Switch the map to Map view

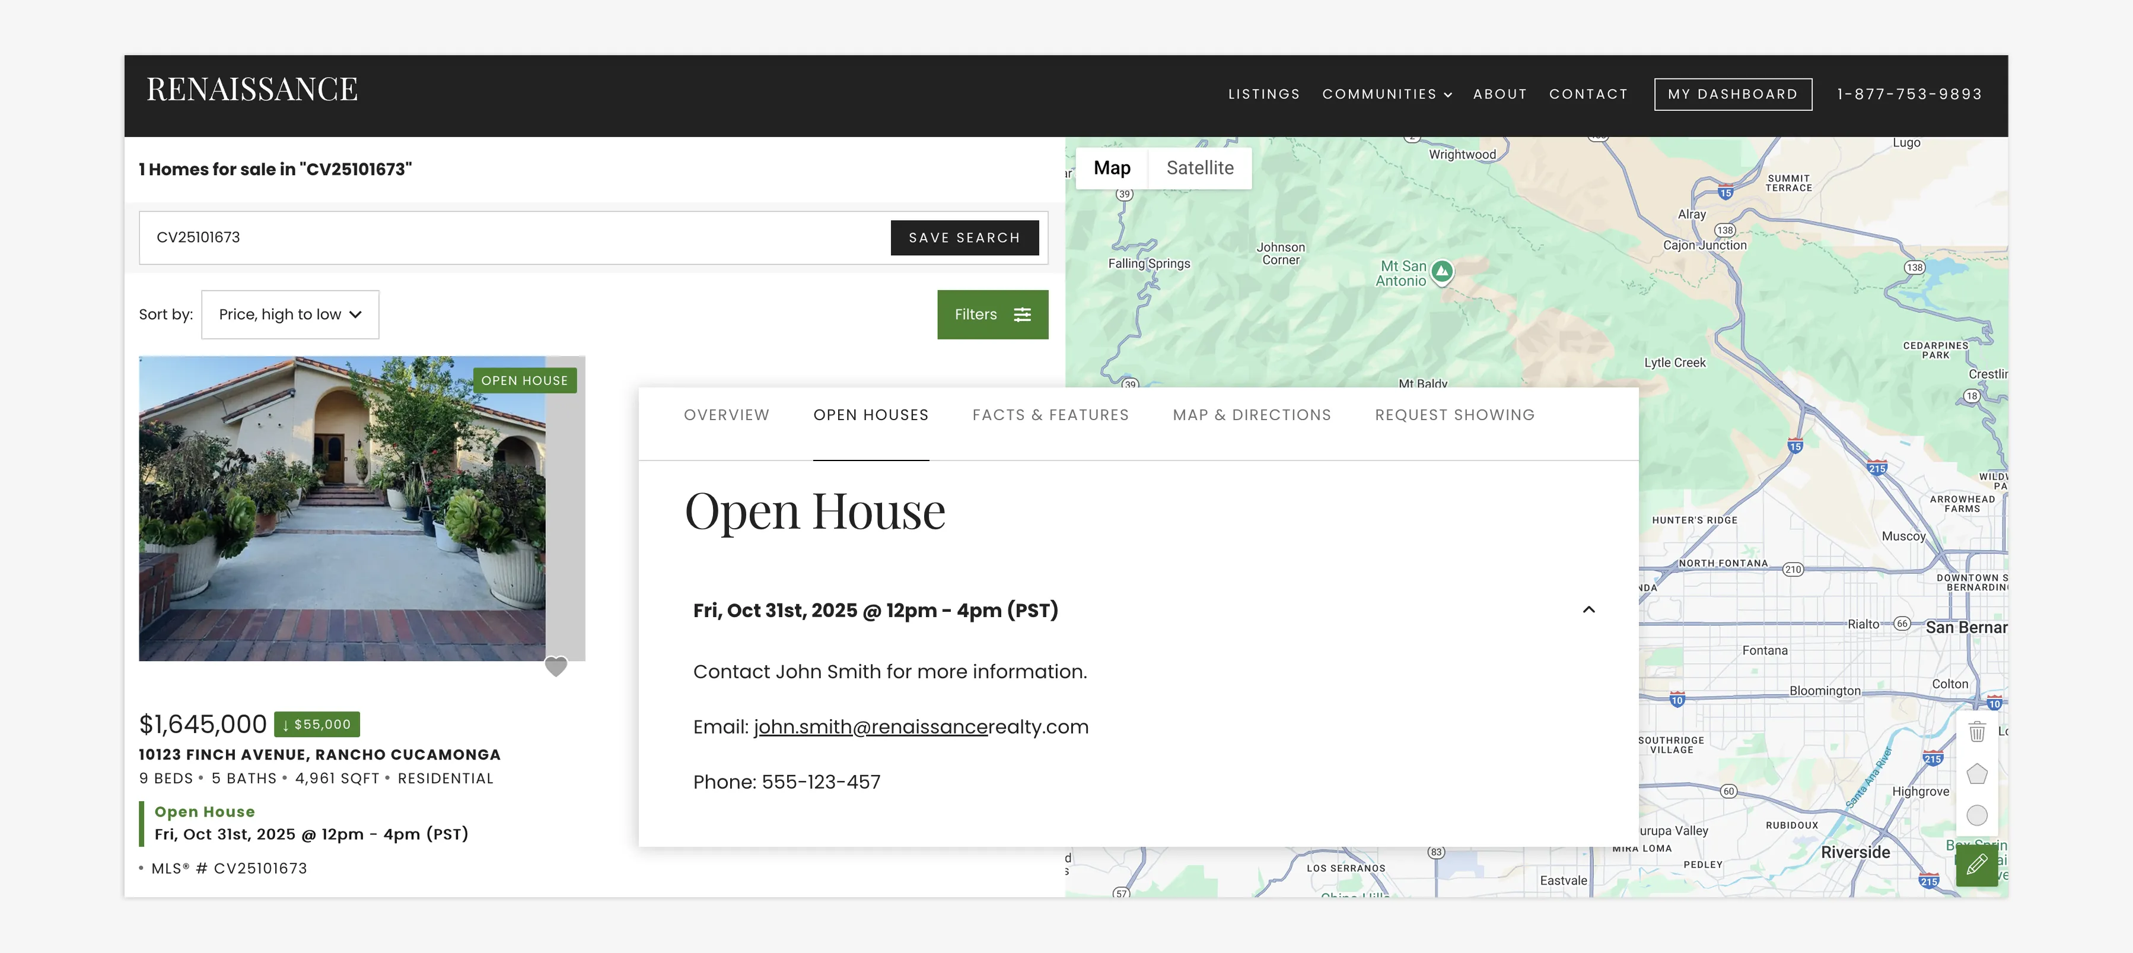pyautogui.click(x=1112, y=167)
